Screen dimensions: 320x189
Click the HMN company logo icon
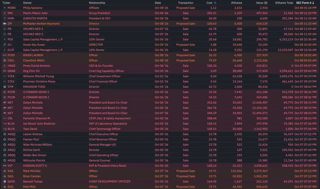pos(4,18)
